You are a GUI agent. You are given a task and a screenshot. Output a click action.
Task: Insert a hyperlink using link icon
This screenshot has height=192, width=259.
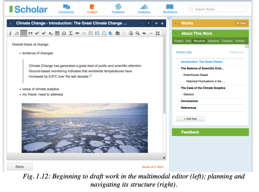coord(77,33)
